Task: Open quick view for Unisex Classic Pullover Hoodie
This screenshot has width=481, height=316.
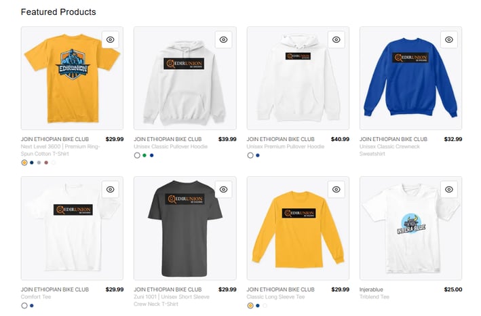Action: click(223, 39)
